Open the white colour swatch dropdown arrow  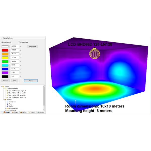click(9, 46)
